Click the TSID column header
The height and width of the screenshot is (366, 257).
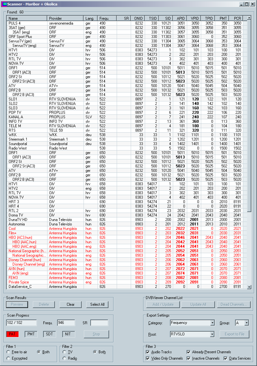click(x=151, y=18)
